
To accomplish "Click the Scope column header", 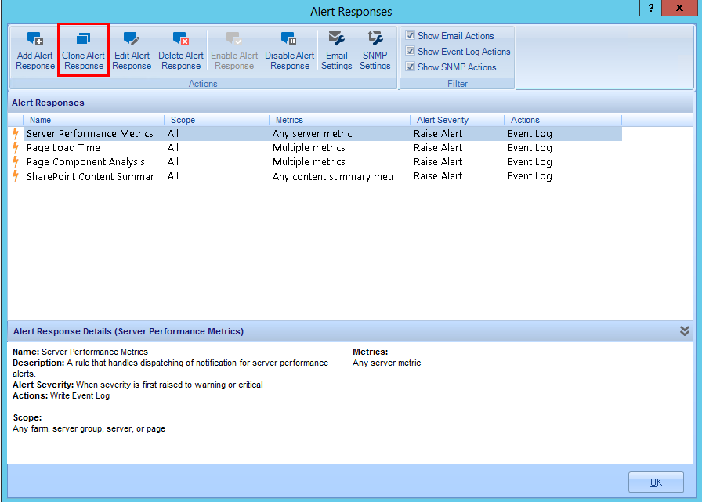I will pyautogui.click(x=183, y=120).
